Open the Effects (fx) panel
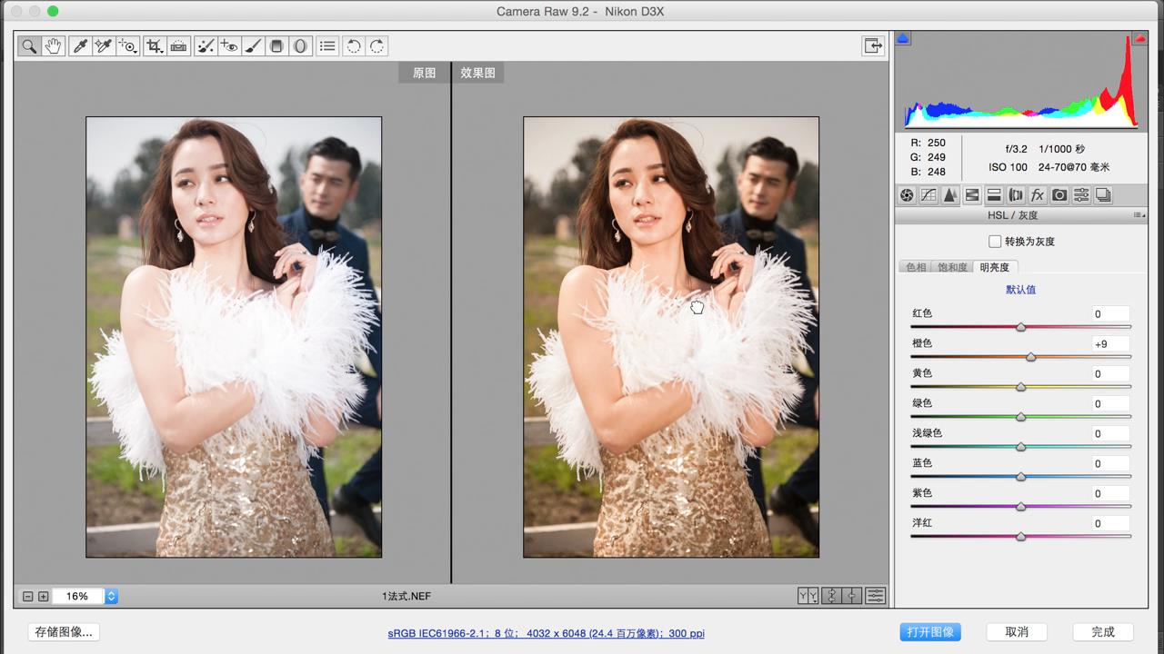Screen dimensions: 1164x654 pyautogui.click(x=1038, y=195)
